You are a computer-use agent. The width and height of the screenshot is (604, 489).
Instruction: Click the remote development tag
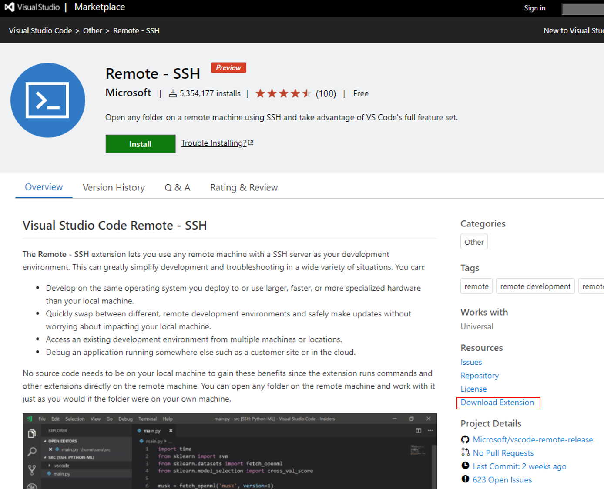tap(535, 286)
